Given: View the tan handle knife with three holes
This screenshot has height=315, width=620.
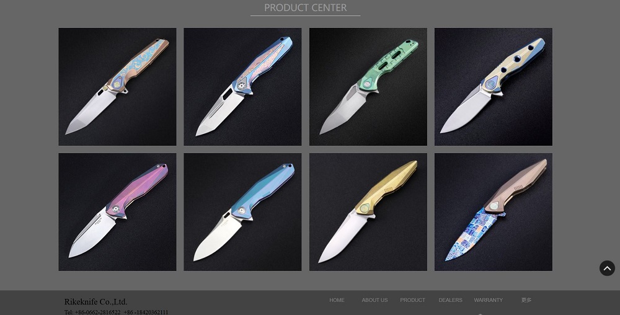Looking at the screenshot, I should click(494, 87).
